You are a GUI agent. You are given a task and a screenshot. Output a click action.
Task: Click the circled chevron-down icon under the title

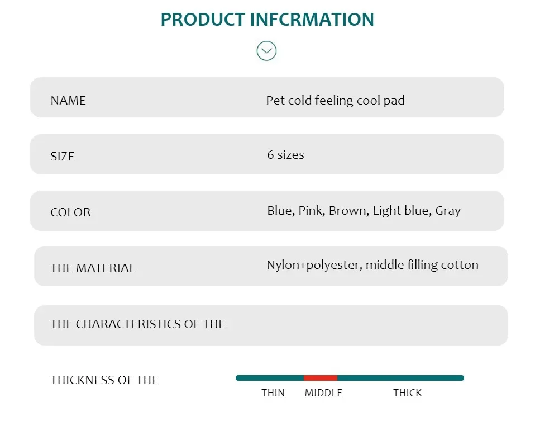tap(266, 51)
